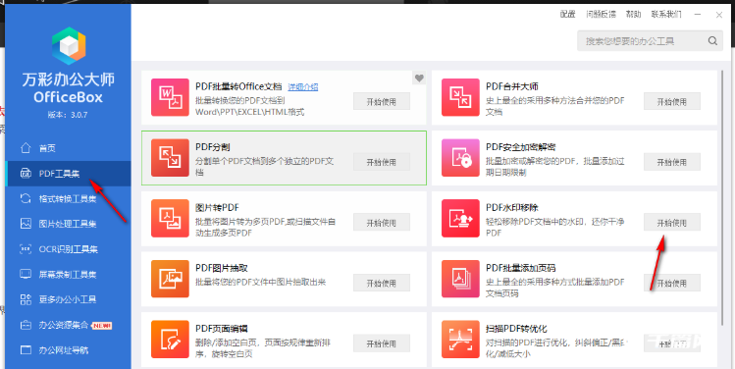Click the 扫描PDF转优化 tool icon

[x=460, y=339]
